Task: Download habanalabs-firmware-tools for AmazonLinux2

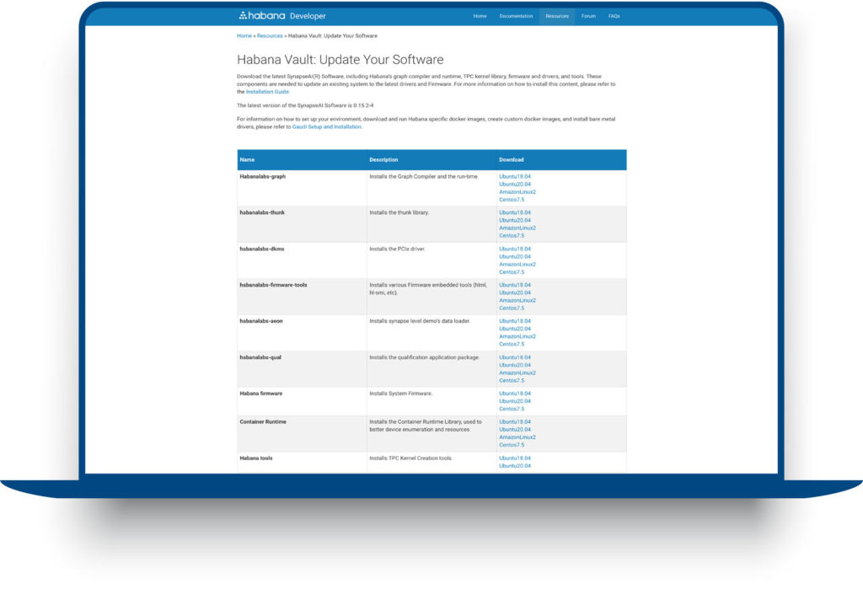Action: pyautogui.click(x=517, y=301)
